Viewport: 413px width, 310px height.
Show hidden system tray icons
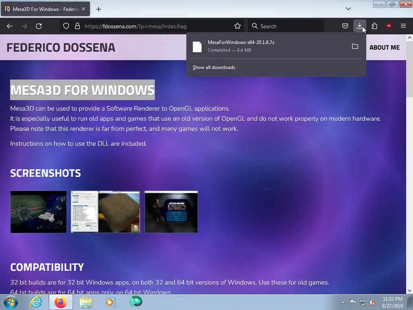tap(343, 302)
